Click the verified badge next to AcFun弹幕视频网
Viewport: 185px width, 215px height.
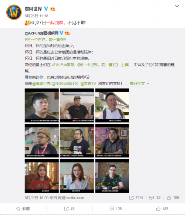[61, 33]
